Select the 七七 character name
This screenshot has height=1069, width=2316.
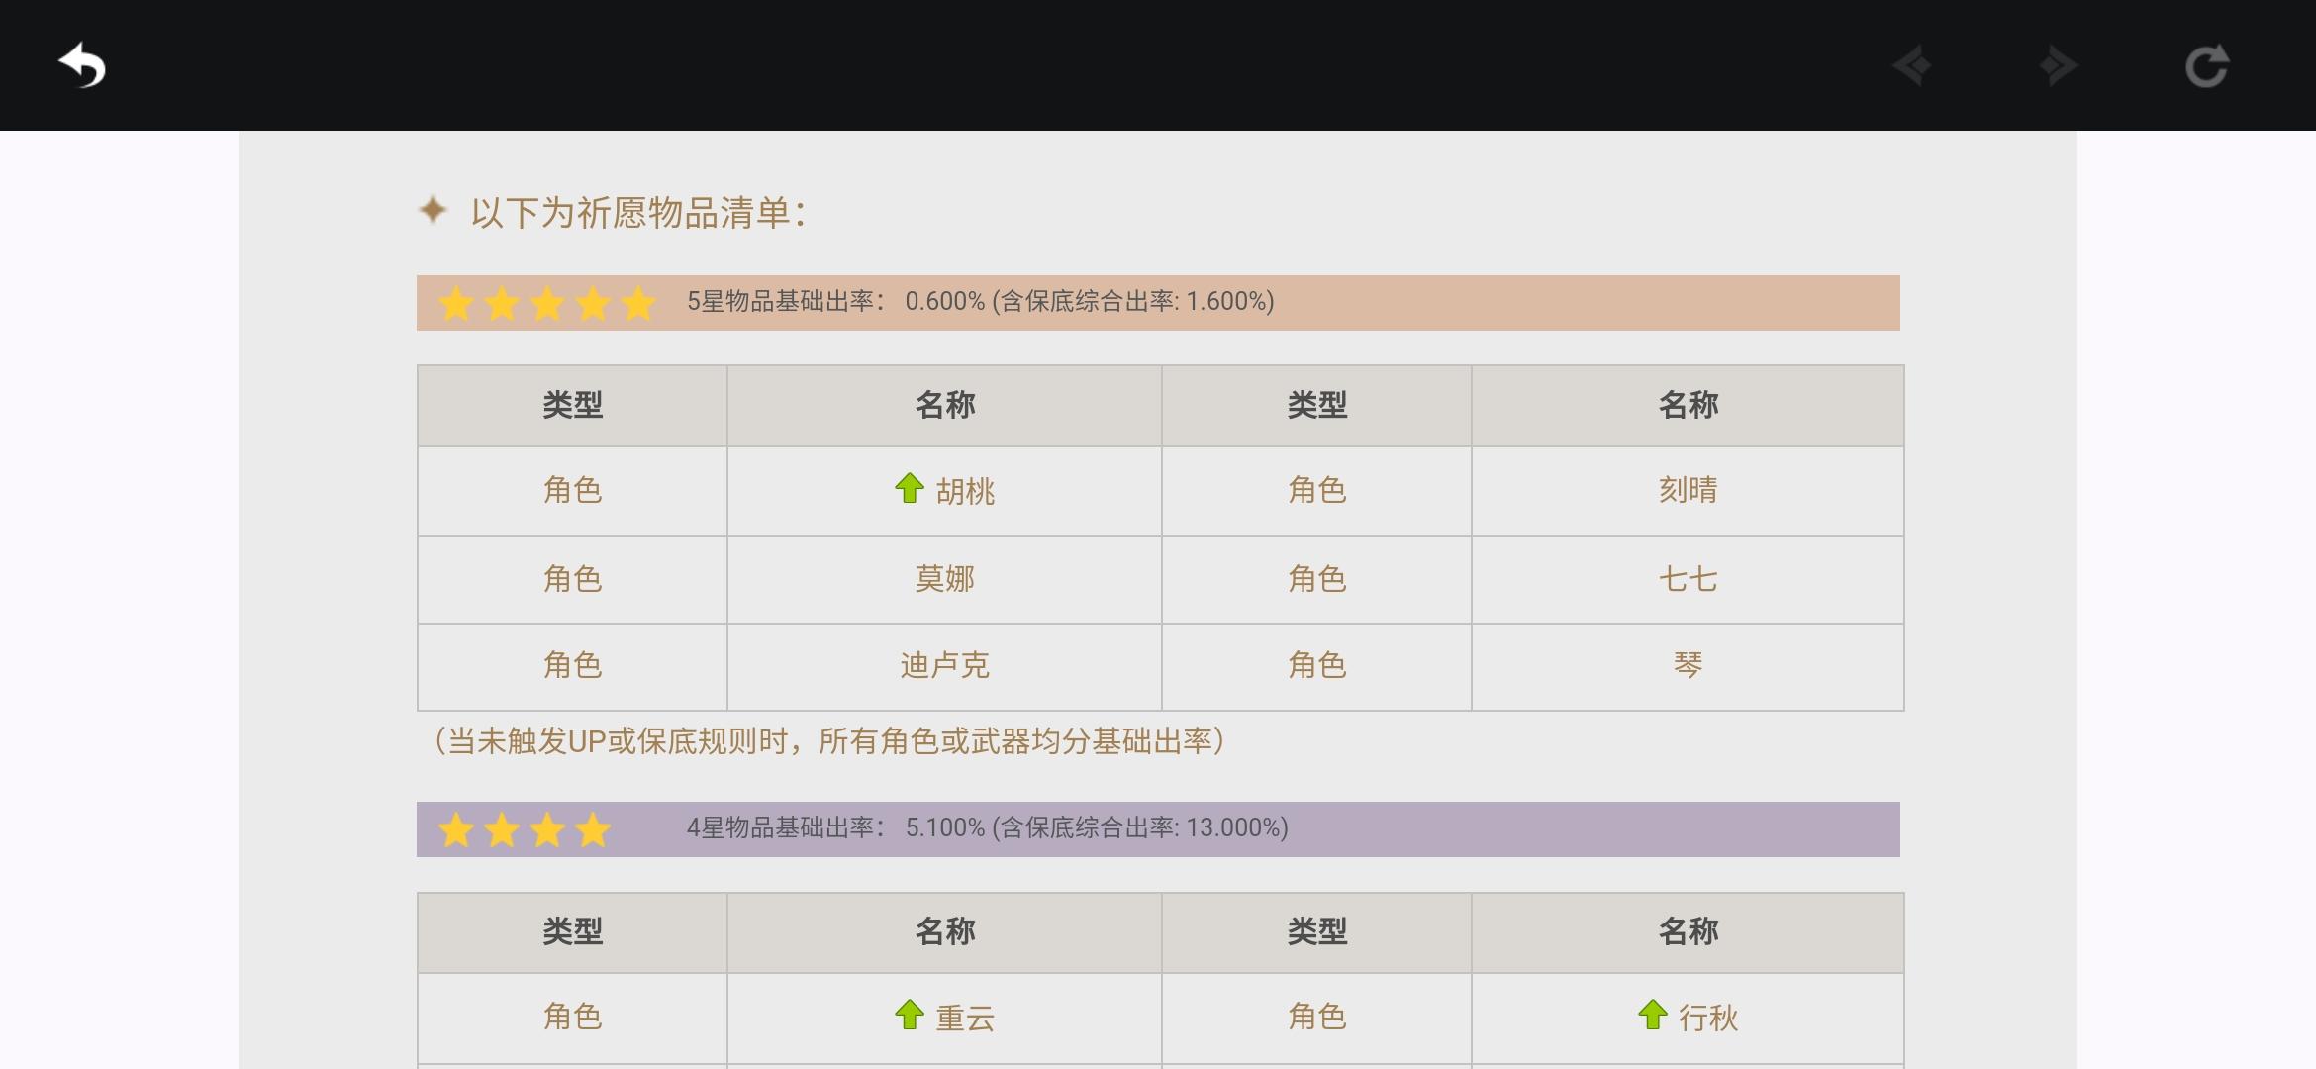tap(1688, 579)
